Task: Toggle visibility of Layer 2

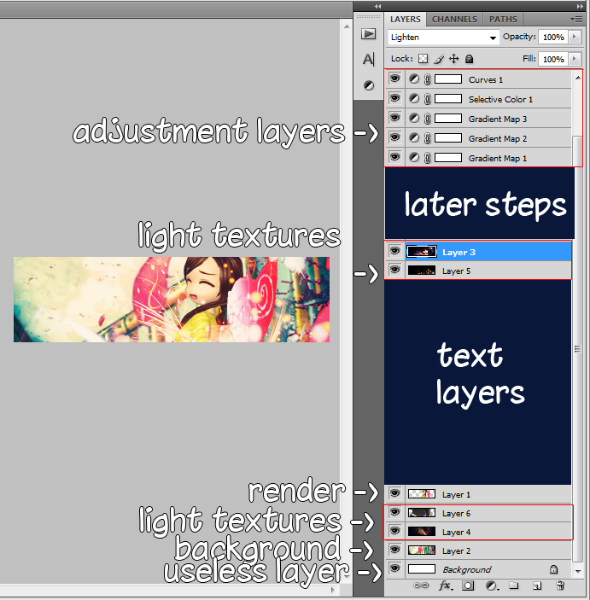Action: click(394, 550)
